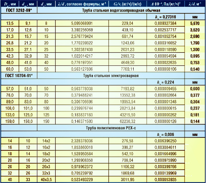The height and width of the screenshot is (183, 206).
Task: Click the value 7769,11
Action: 127,69
